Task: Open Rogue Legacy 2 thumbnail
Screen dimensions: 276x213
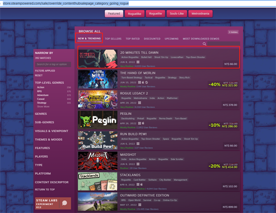Action: 98,99
